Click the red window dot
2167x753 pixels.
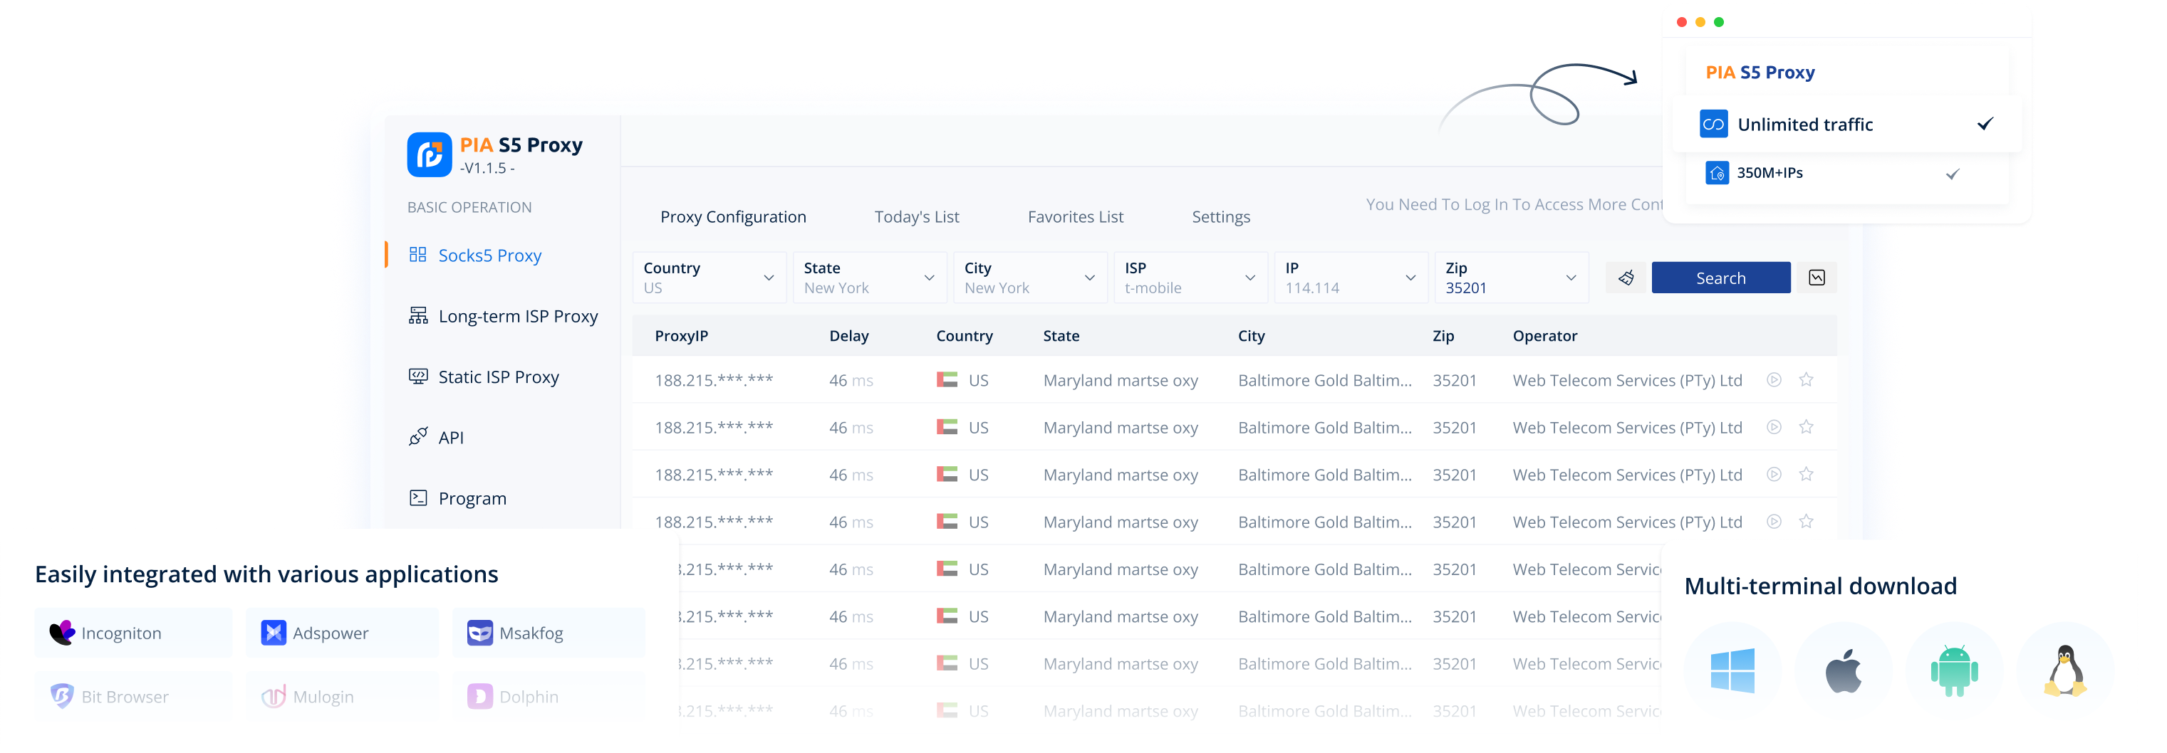point(1682,22)
